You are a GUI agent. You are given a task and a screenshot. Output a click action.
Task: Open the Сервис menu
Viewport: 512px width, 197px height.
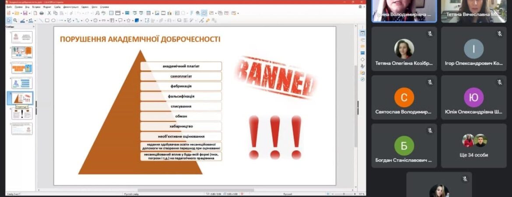85,7
